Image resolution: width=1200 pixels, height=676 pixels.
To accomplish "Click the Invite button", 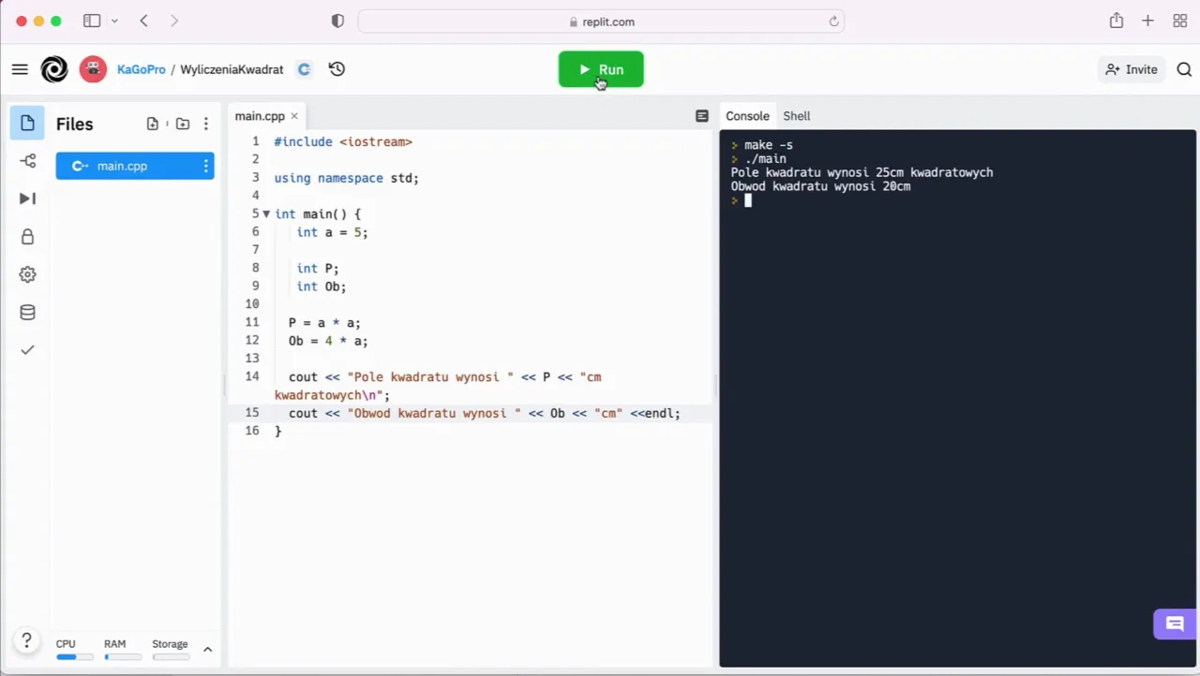I will click(1132, 69).
